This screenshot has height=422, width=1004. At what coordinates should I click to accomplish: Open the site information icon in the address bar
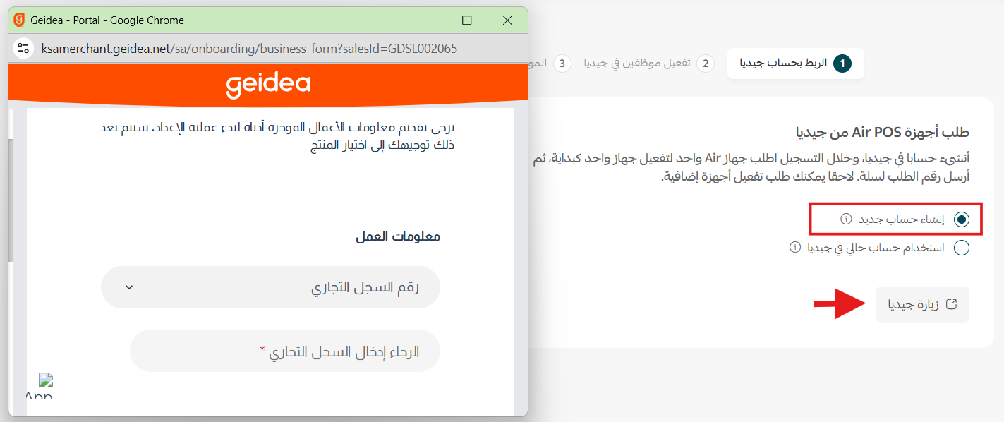pos(23,49)
